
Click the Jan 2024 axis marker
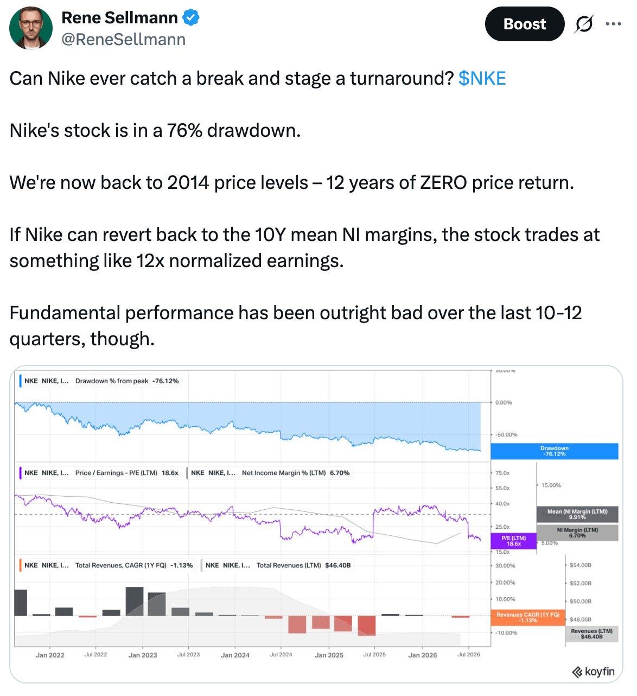[x=235, y=655]
